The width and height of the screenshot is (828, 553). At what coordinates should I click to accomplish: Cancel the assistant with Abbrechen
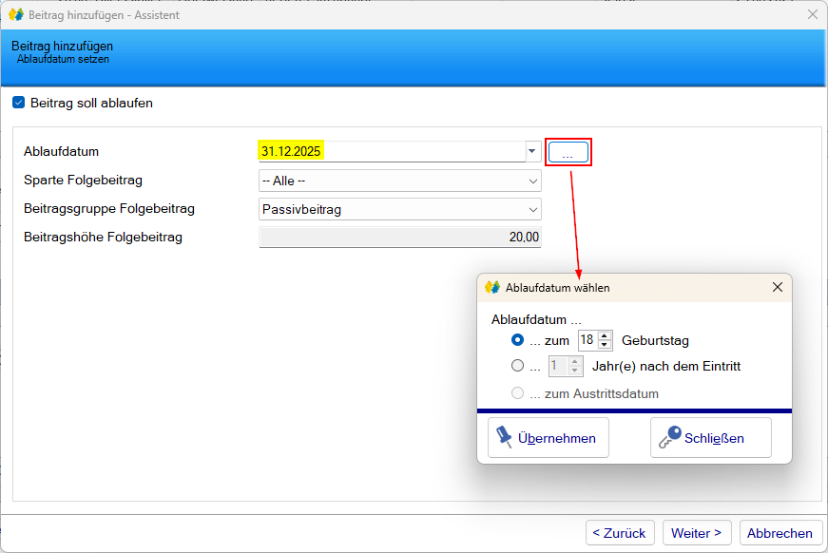780,533
